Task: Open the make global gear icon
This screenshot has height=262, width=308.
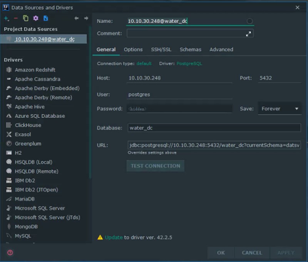Action: pyautogui.click(x=35, y=18)
